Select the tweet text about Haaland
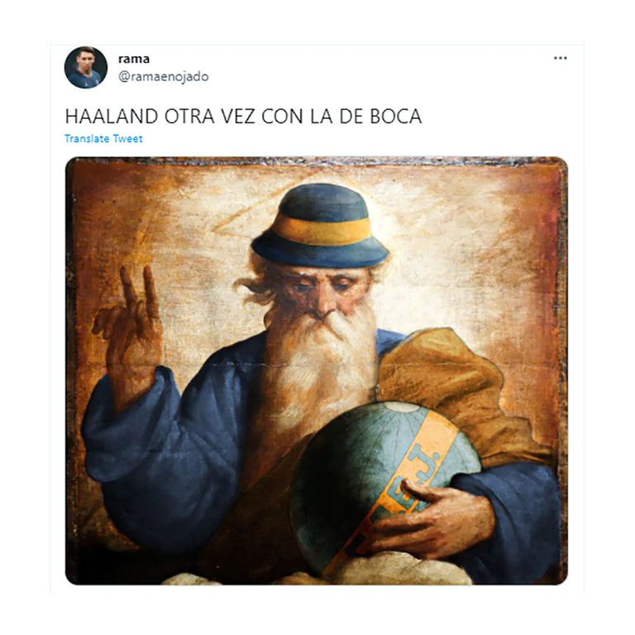Screen dimensions: 635x635 (x=243, y=117)
